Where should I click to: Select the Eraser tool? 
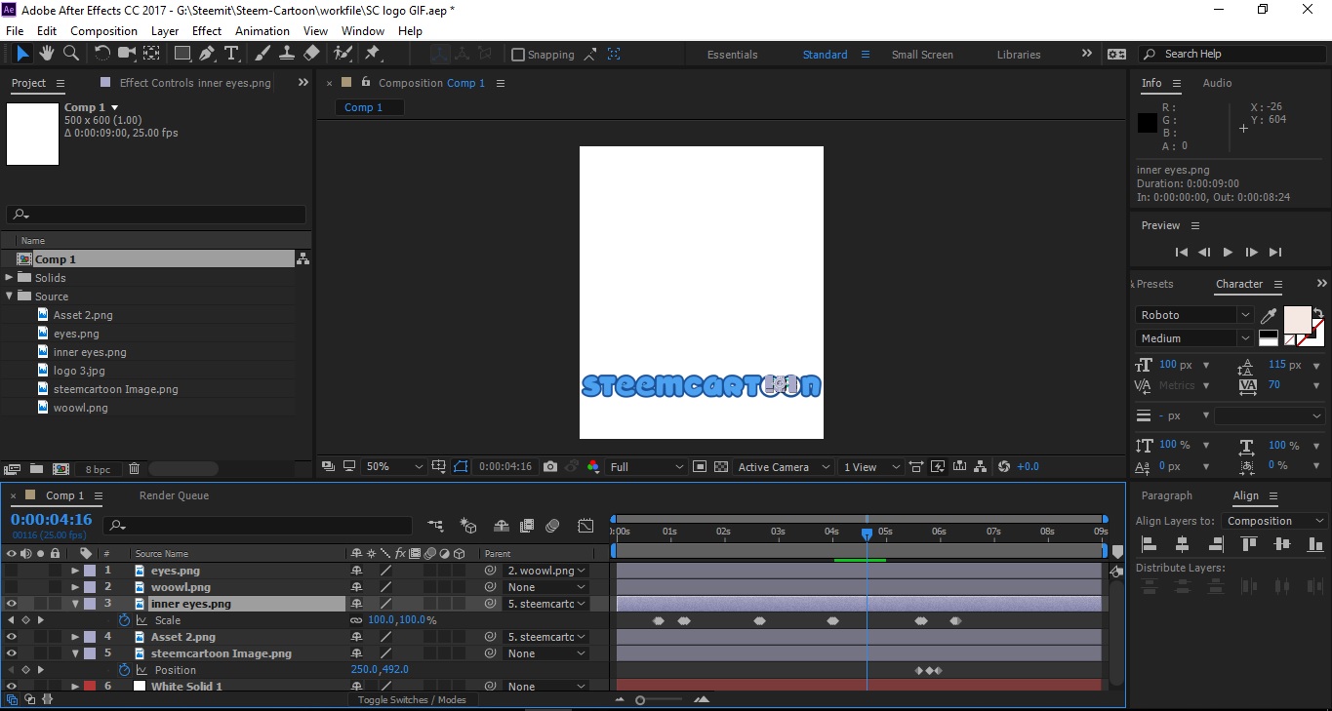pos(311,54)
